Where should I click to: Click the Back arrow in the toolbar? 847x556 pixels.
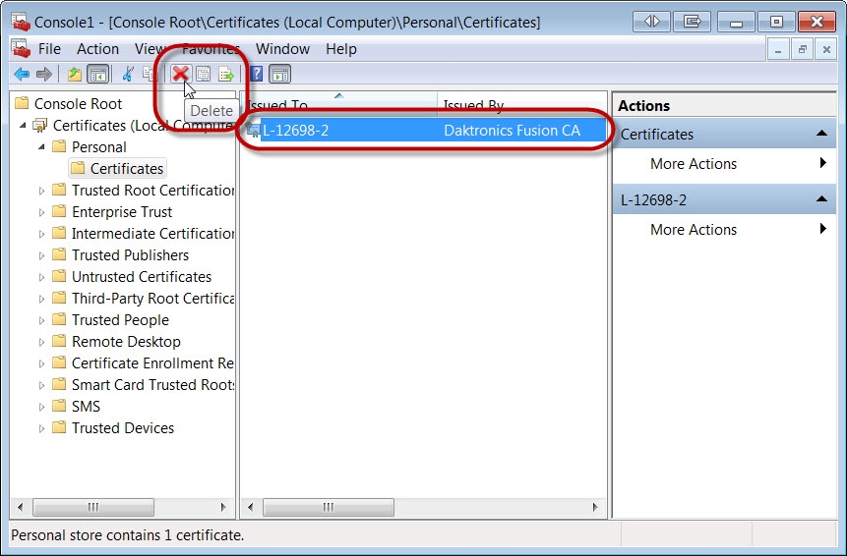(21, 74)
